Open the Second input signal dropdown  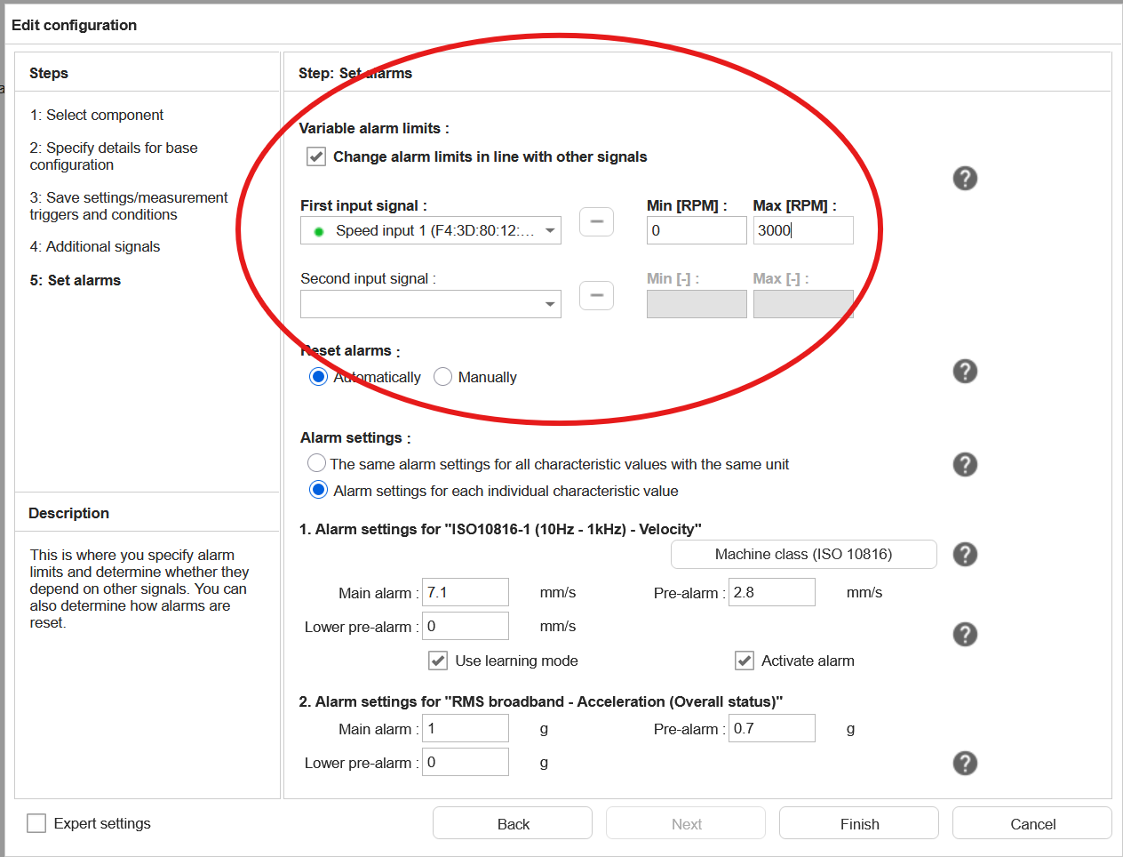click(550, 304)
